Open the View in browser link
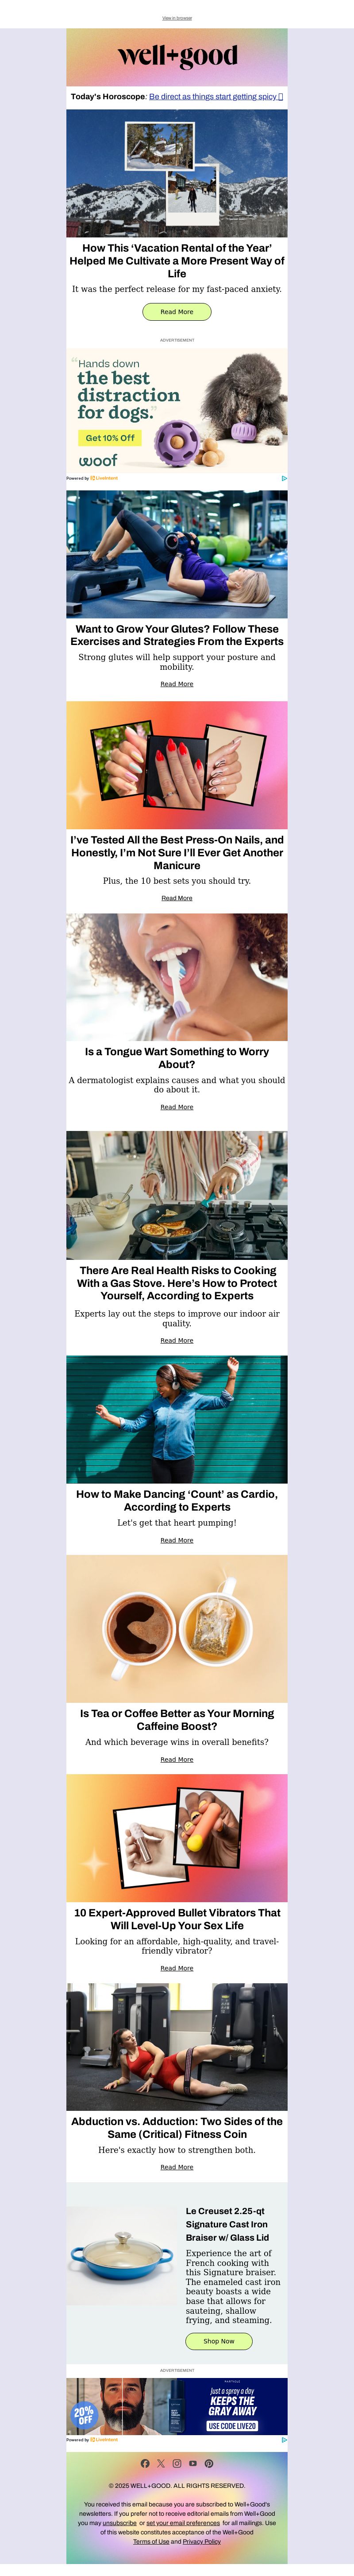Image resolution: width=354 pixels, height=2576 pixels. pos(177,18)
